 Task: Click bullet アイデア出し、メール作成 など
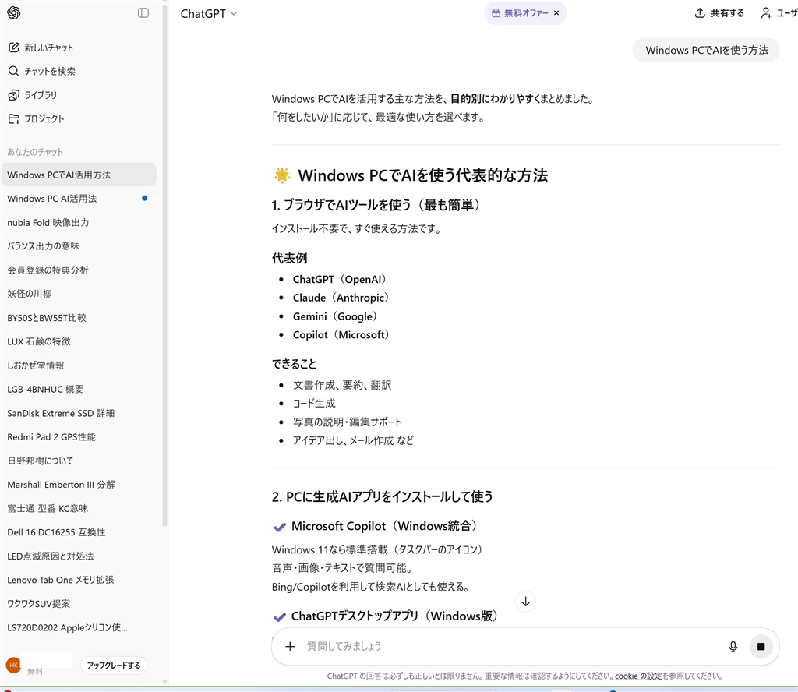point(353,440)
